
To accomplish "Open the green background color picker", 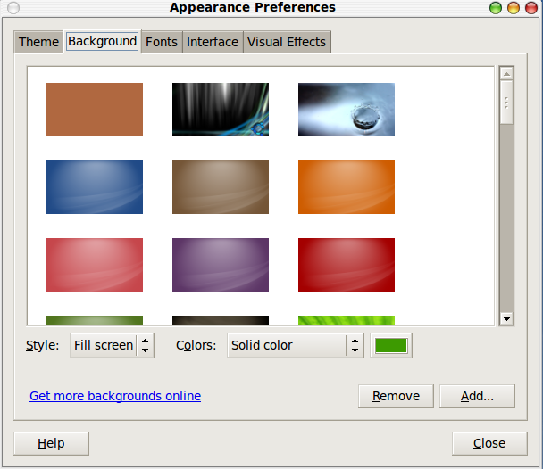I will coord(391,346).
